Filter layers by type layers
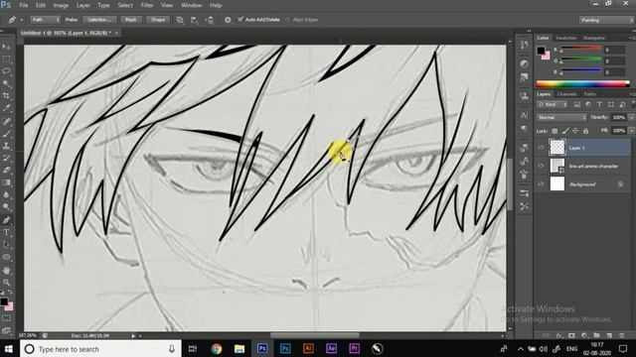636x357 pixels. (599, 104)
